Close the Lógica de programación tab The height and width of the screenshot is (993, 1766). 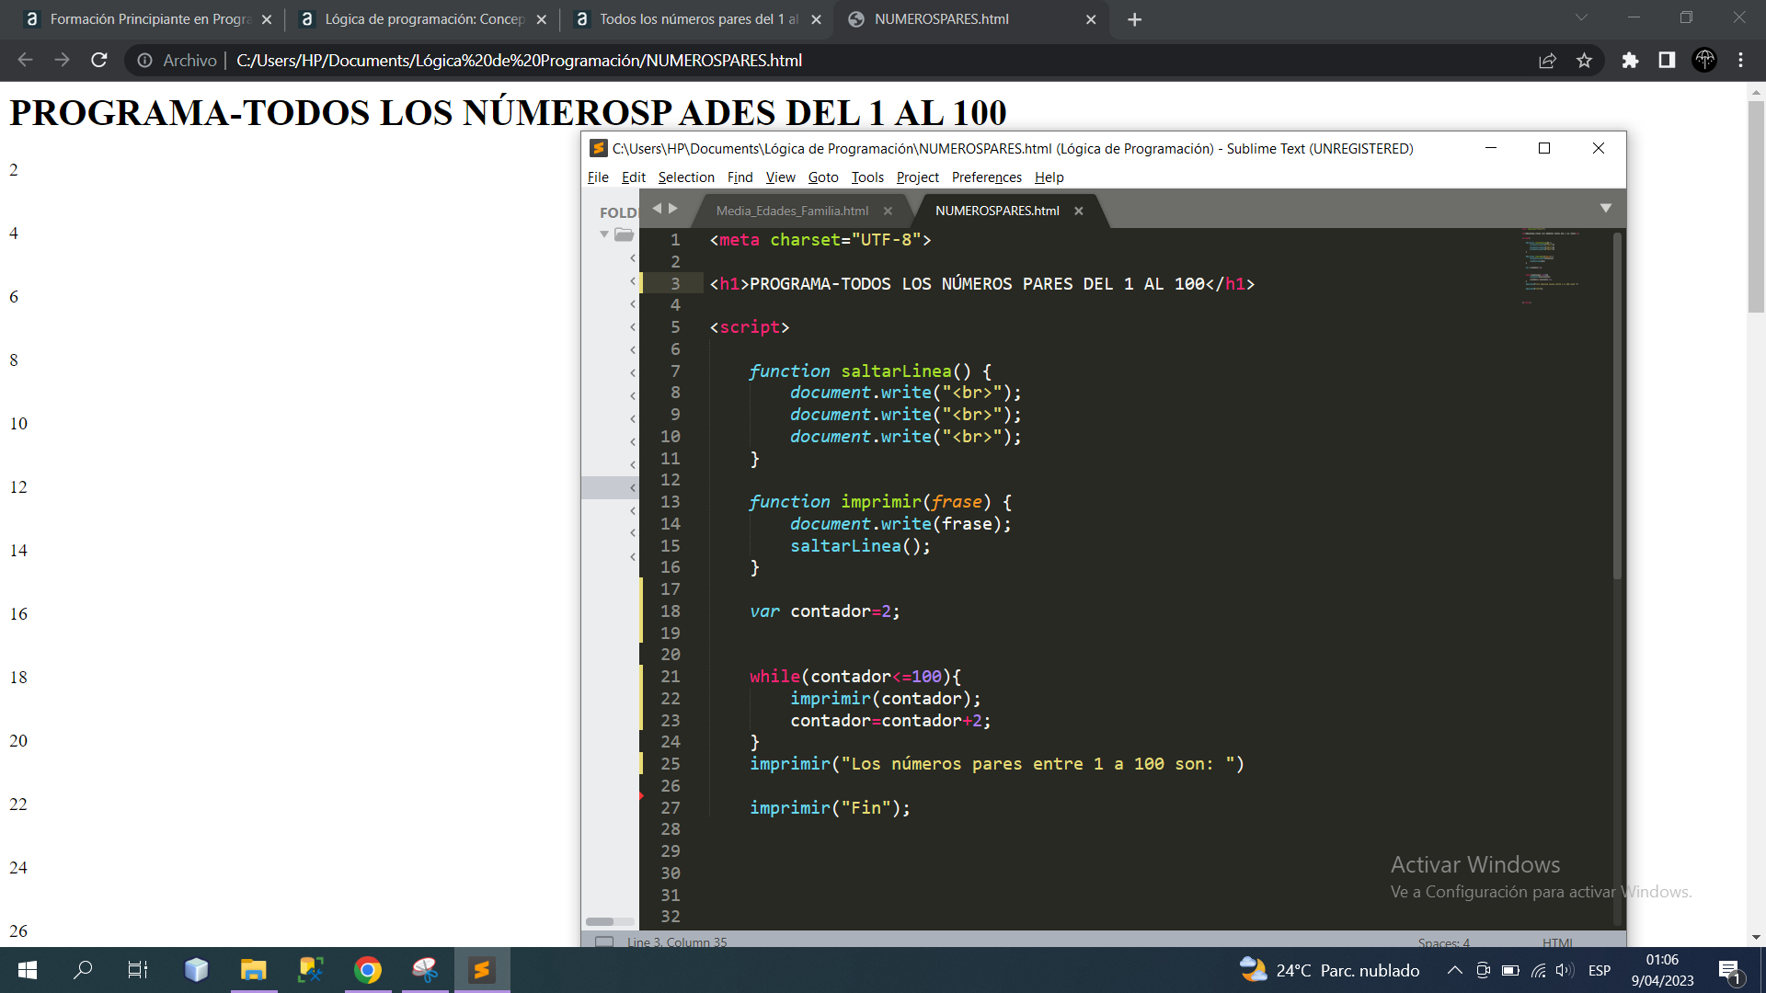pos(542,19)
